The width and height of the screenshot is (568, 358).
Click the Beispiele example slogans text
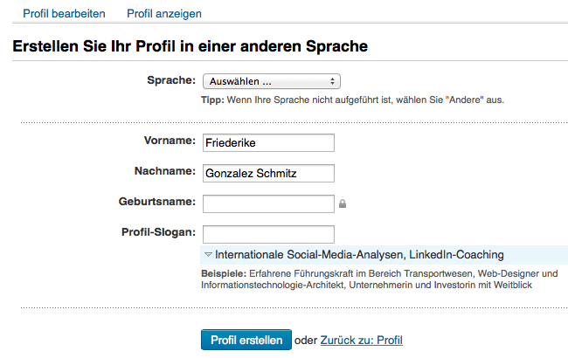[379, 279]
